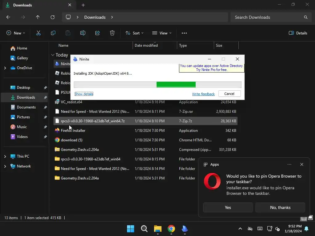Screen dimensions: 315x236
Task: Click the Copy icon in toolbar
Action: point(53,33)
